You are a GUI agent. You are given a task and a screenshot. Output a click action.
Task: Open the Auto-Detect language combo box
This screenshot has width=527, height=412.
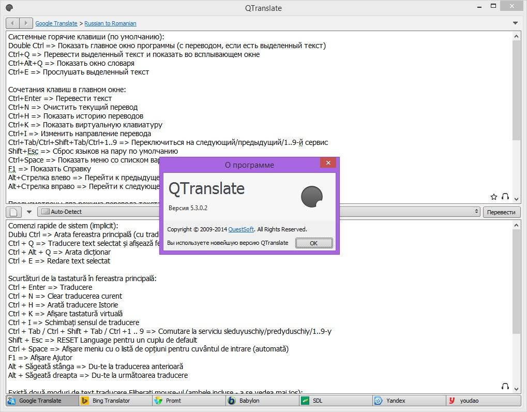coord(98,212)
